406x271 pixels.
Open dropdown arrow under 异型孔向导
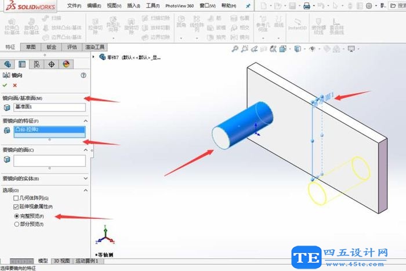(114, 38)
